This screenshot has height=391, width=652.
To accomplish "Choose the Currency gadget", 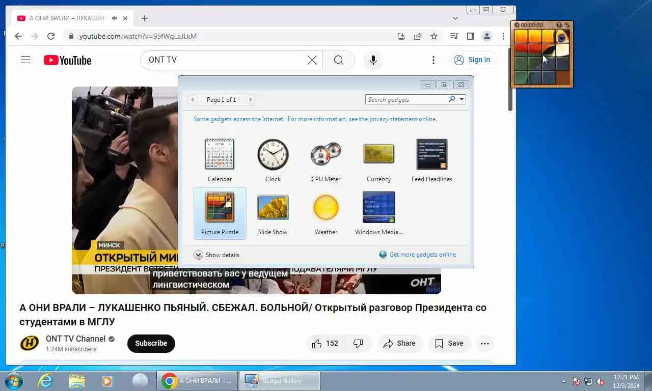I will (378, 160).
